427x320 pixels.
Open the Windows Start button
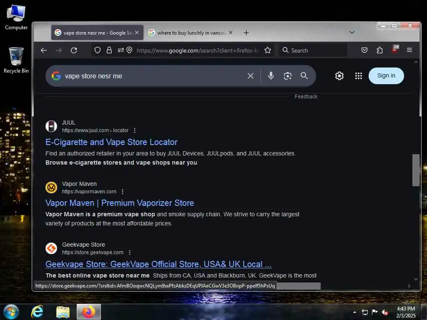click(x=11, y=312)
